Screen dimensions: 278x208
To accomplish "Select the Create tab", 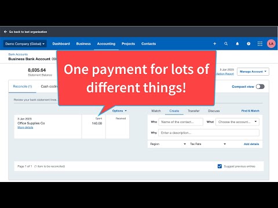I will point(174,111).
